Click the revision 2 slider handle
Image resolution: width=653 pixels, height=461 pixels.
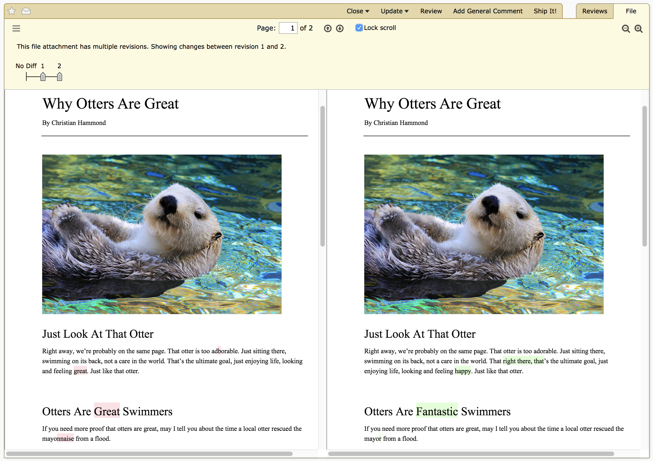tap(59, 76)
